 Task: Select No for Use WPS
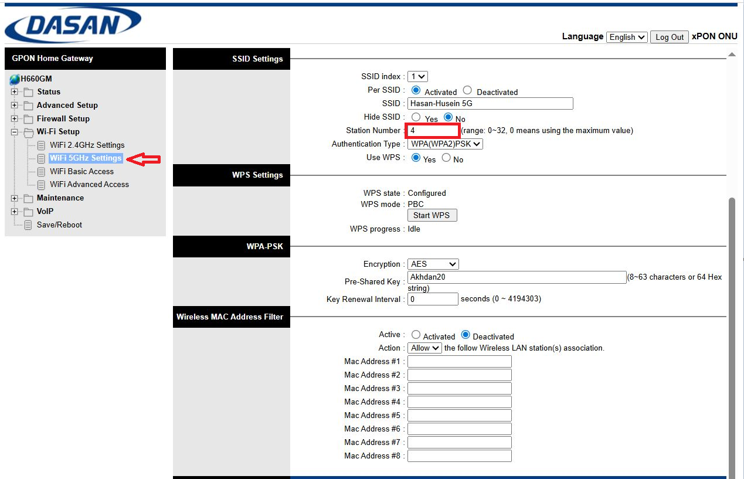446,158
